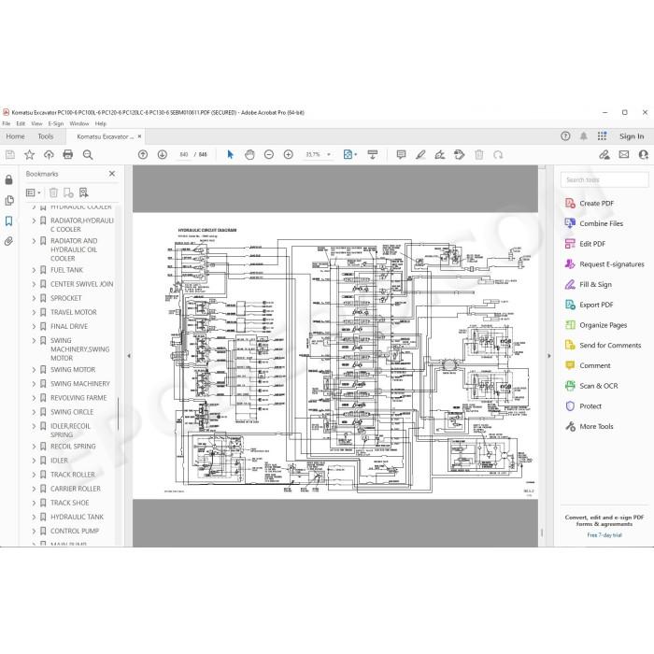Choose the Selection arrow tool
This screenshot has width=654, height=654.
[230, 155]
